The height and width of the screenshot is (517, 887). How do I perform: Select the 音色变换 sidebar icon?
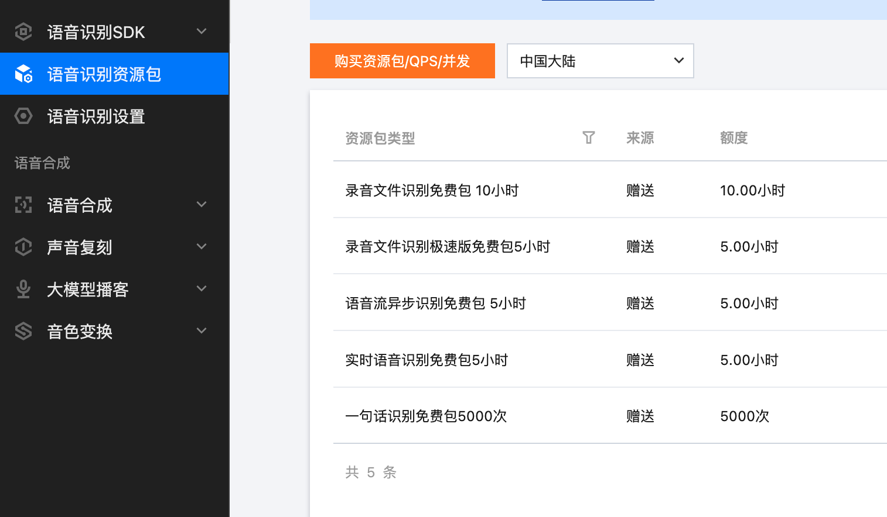(x=23, y=331)
